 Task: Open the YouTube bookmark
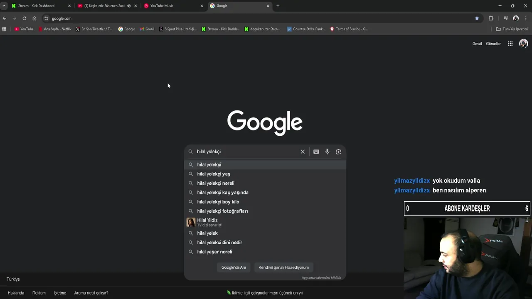24,29
